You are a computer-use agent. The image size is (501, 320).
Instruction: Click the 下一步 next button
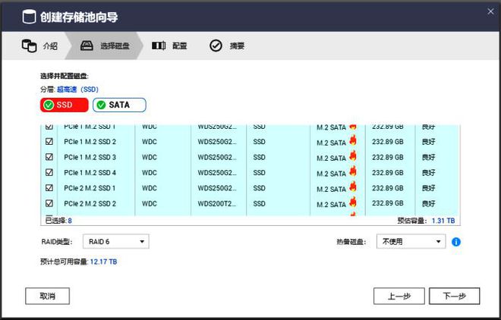[x=455, y=296]
